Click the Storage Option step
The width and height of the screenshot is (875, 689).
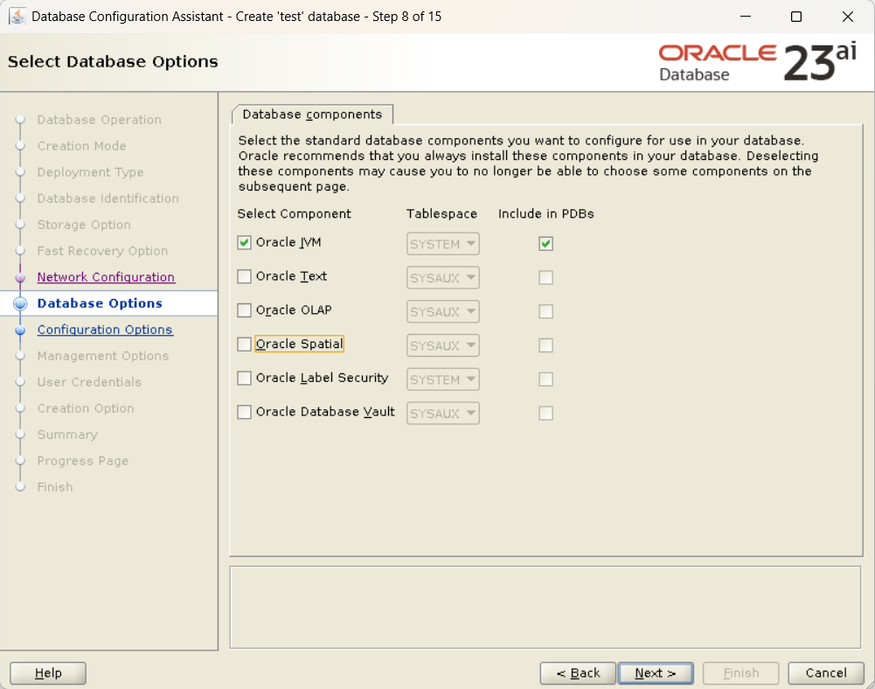click(x=84, y=225)
